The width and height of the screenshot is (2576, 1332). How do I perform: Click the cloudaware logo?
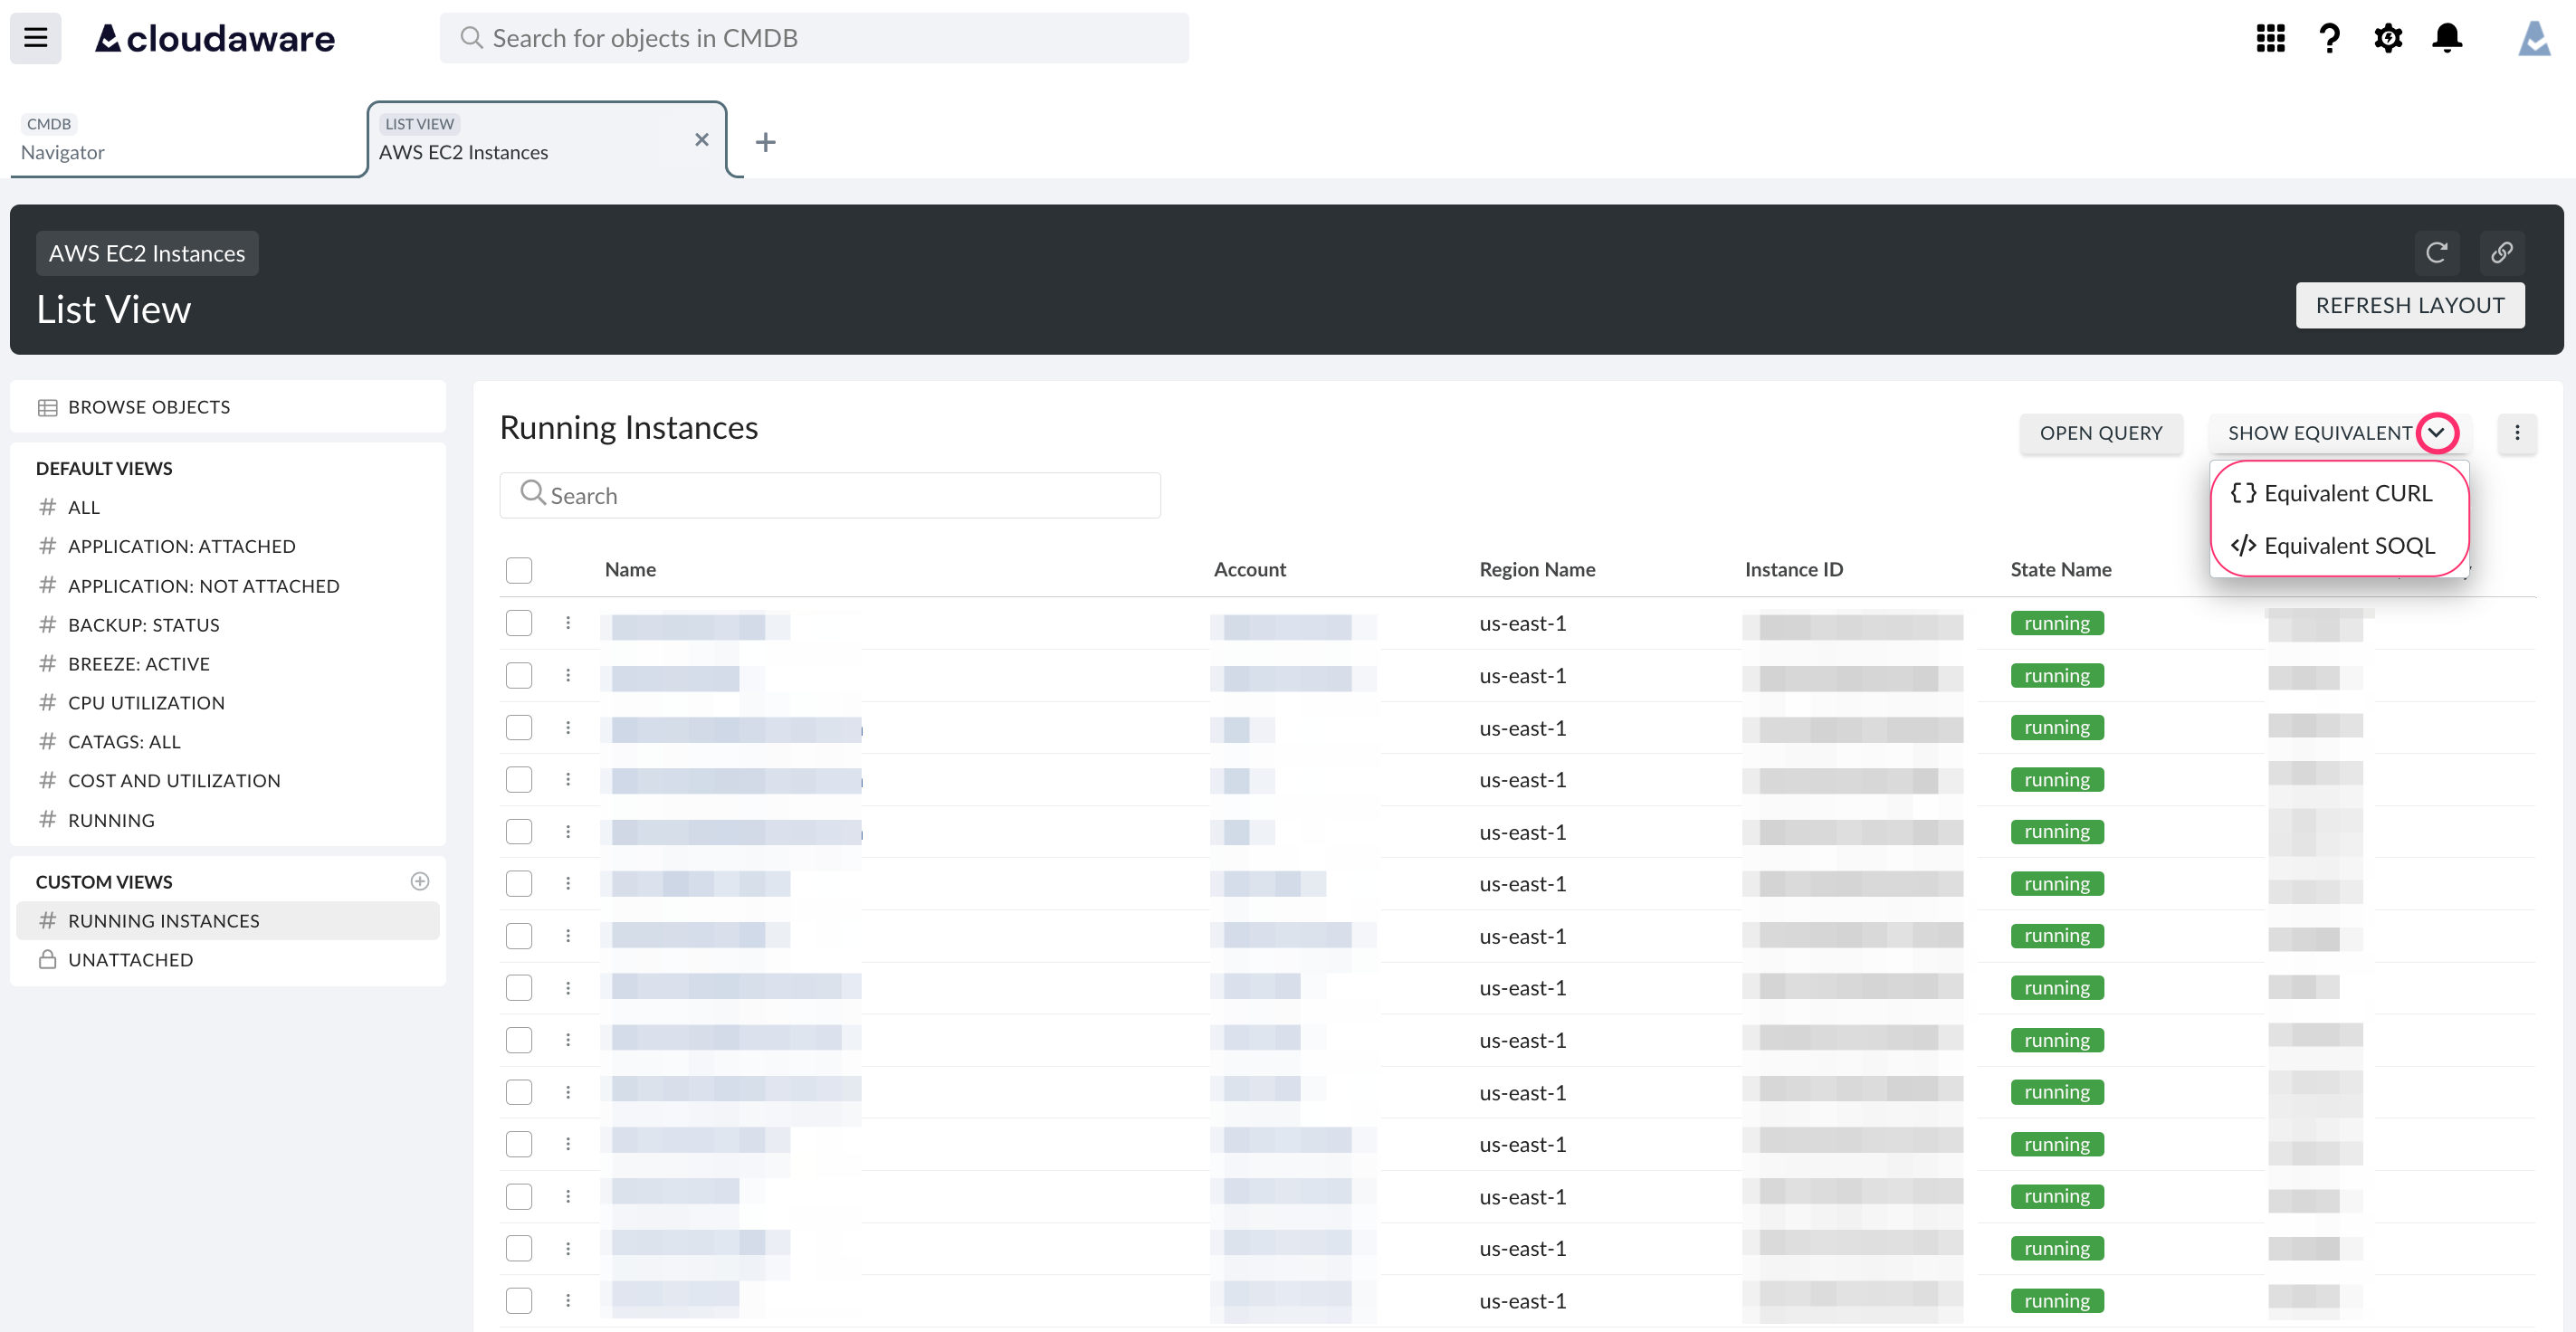click(215, 38)
